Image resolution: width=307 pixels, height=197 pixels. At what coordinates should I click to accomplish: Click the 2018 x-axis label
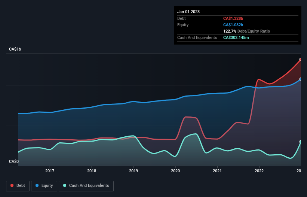point(92,171)
